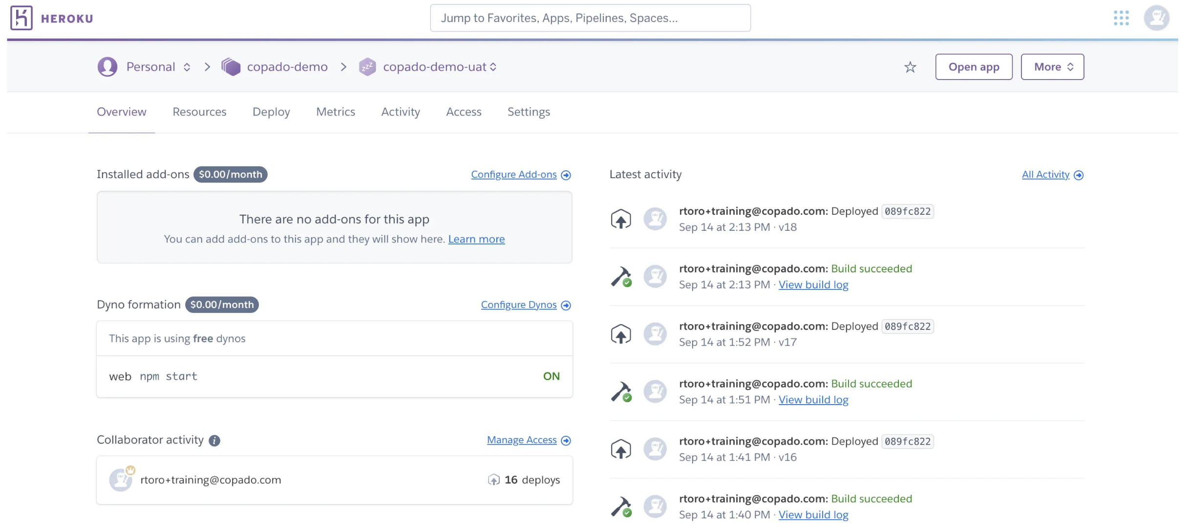Click the user avatar in top right
This screenshot has height=531, width=1189.
(1156, 18)
